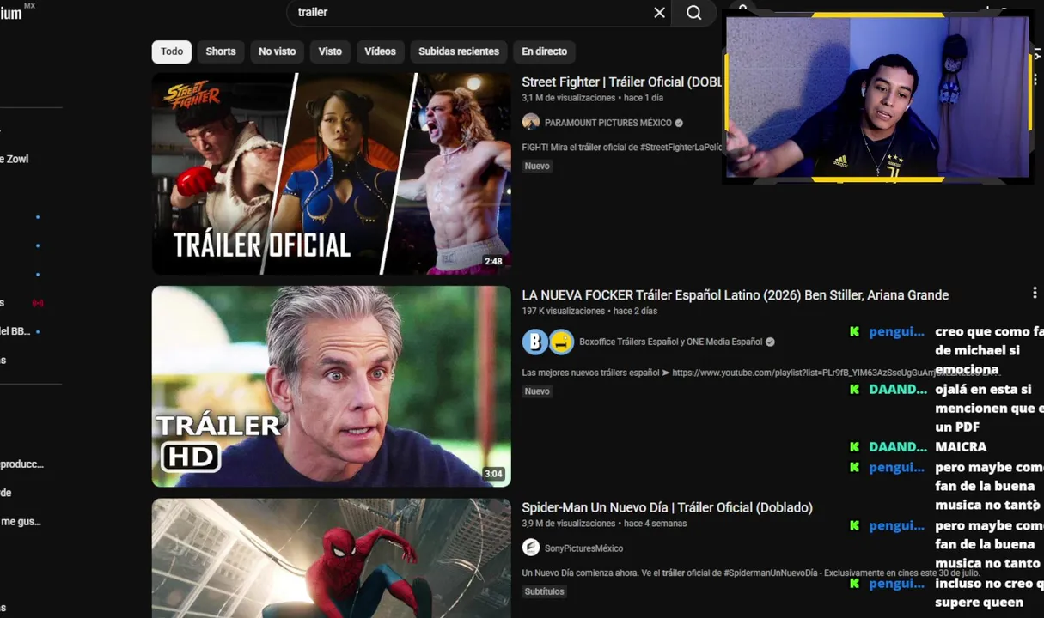
Task: Show En directo results only
Action: point(545,51)
